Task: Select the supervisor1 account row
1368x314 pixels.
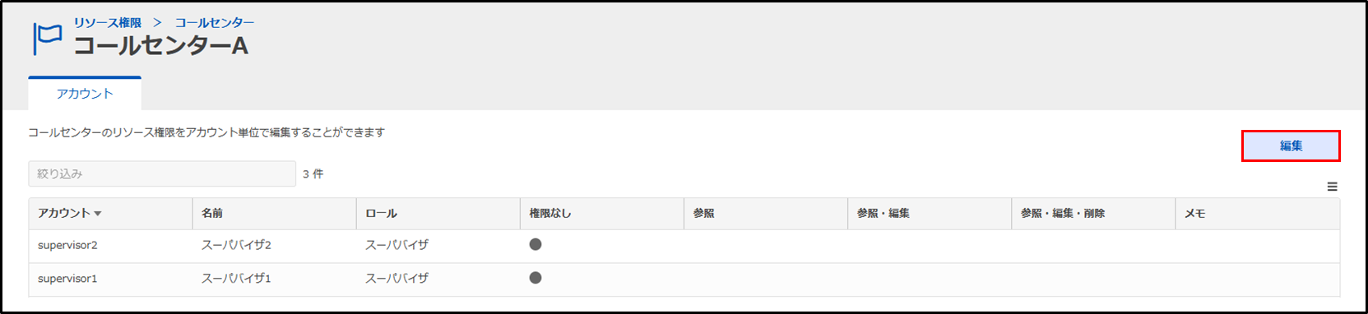Action: pyautogui.click(x=684, y=279)
